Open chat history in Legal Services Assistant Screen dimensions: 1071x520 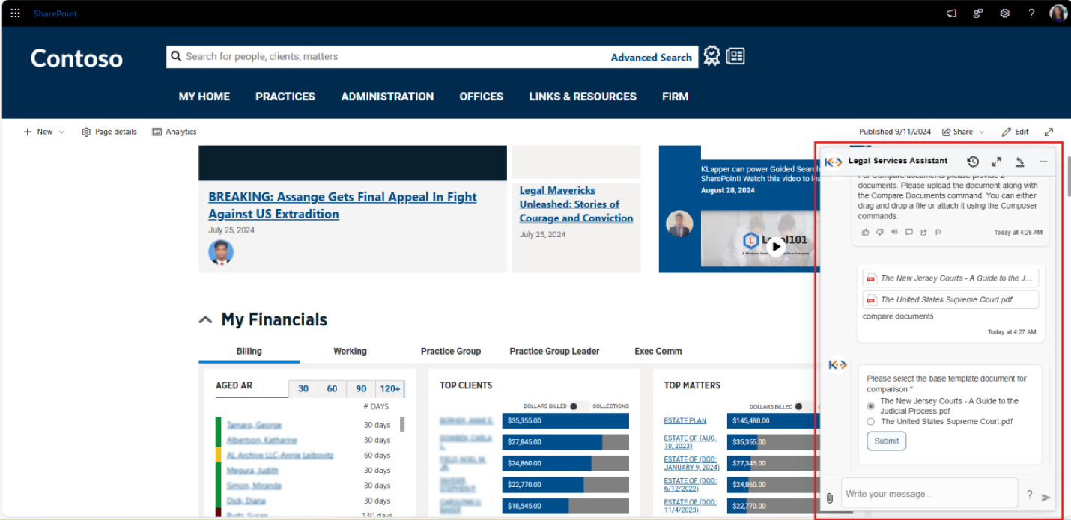point(973,162)
